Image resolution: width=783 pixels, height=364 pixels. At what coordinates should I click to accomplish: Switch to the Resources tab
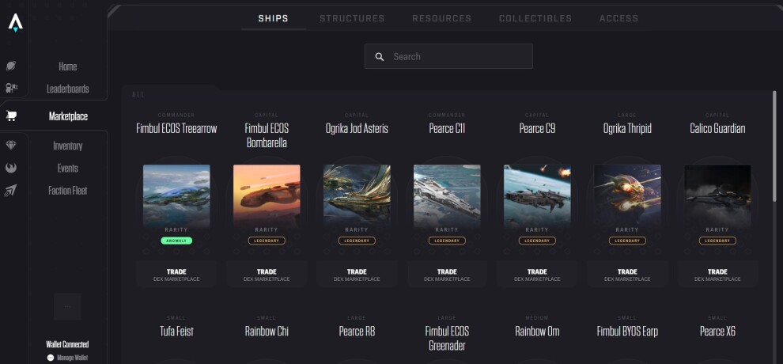pos(442,18)
